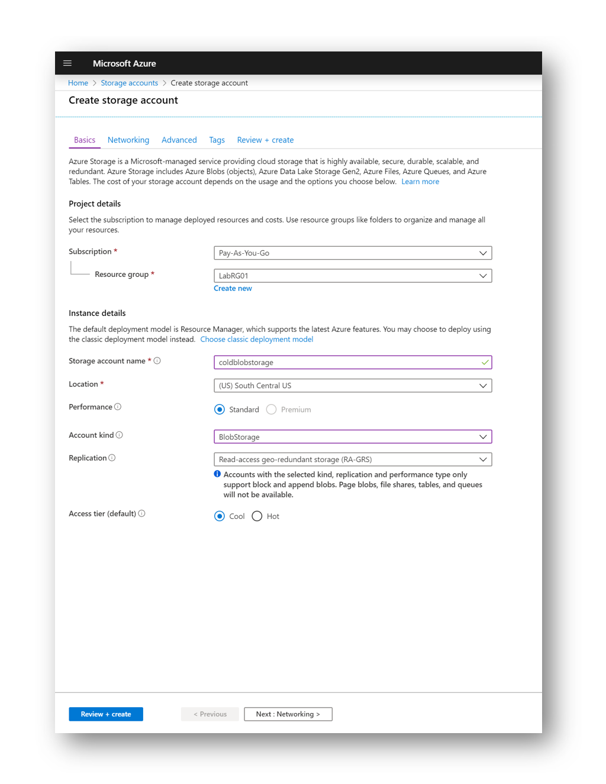606x784 pixels.
Task: Choose the Cool access tier
Action: click(x=220, y=516)
